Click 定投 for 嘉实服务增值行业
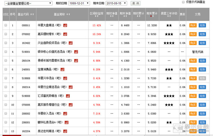Screen dimensions: 213x136 [202, 105]
